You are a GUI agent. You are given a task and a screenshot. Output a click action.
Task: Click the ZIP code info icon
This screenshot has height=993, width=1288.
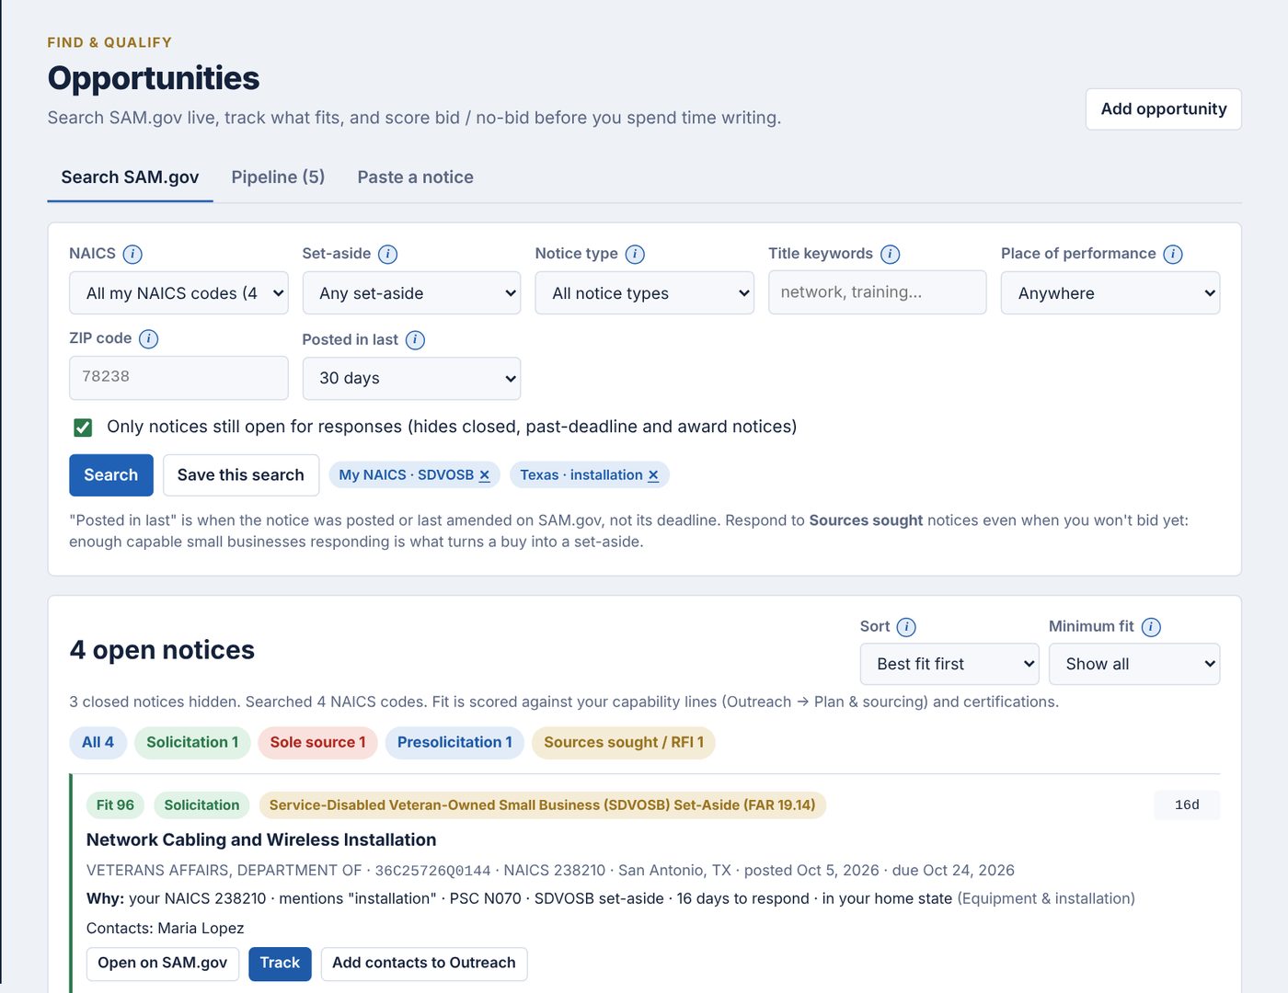[148, 339]
